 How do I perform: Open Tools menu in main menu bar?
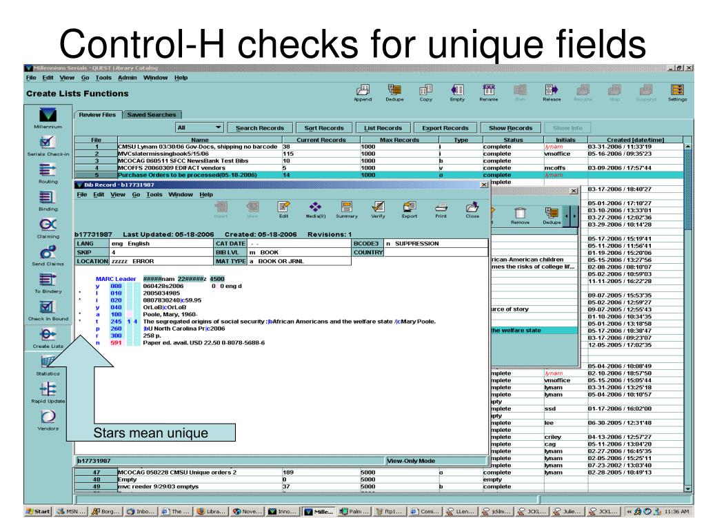[x=103, y=78]
